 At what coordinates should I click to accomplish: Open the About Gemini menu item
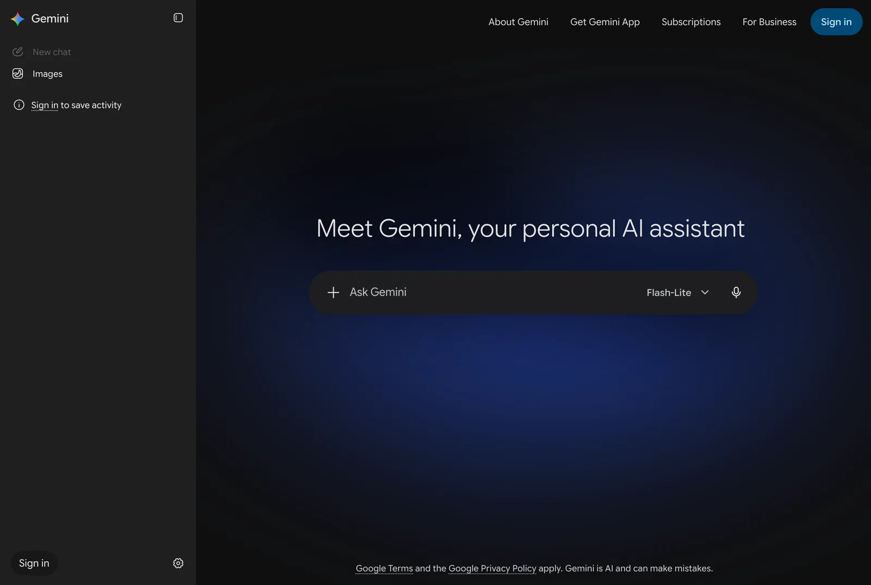(518, 22)
